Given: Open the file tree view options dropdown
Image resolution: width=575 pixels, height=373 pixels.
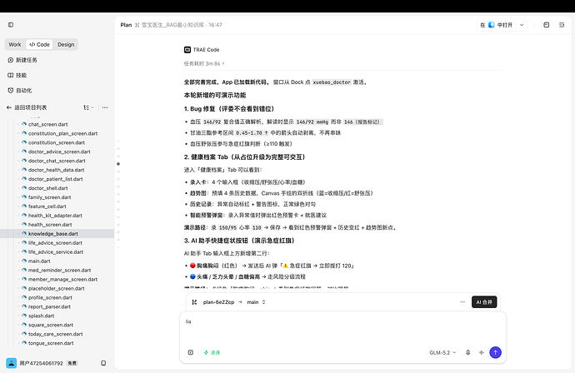Looking at the screenshot, I should (88, 107).
